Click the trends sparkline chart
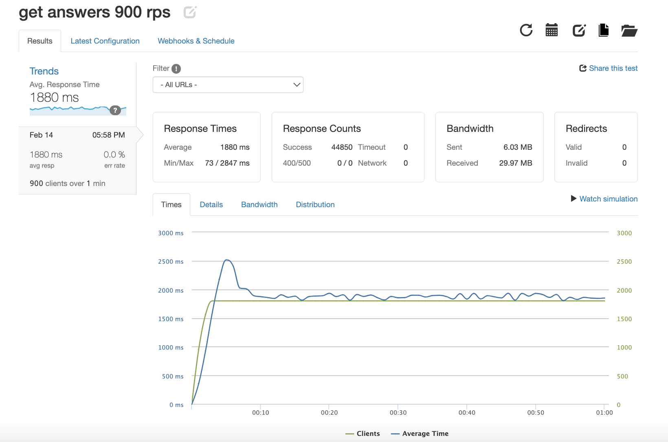Viewport: 668px width, 442px height. (x=78, y=110)
